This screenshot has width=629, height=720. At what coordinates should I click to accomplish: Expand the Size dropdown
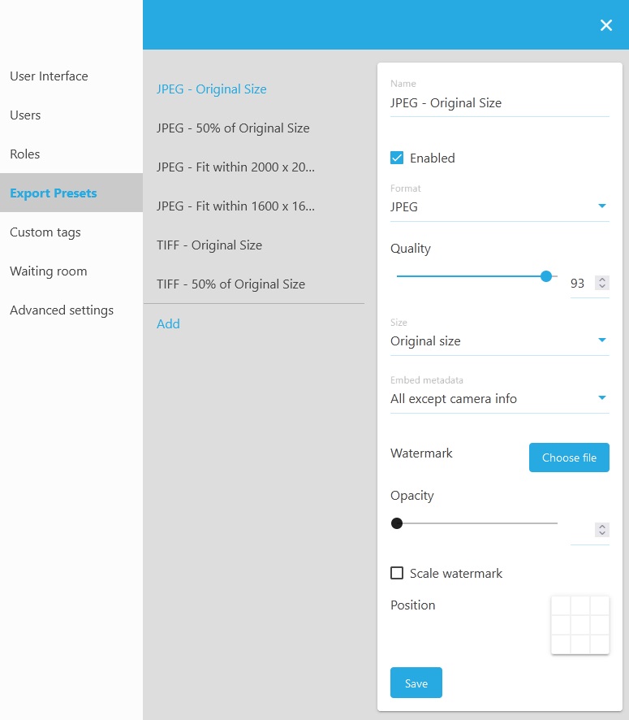click(x=499, y=341)
